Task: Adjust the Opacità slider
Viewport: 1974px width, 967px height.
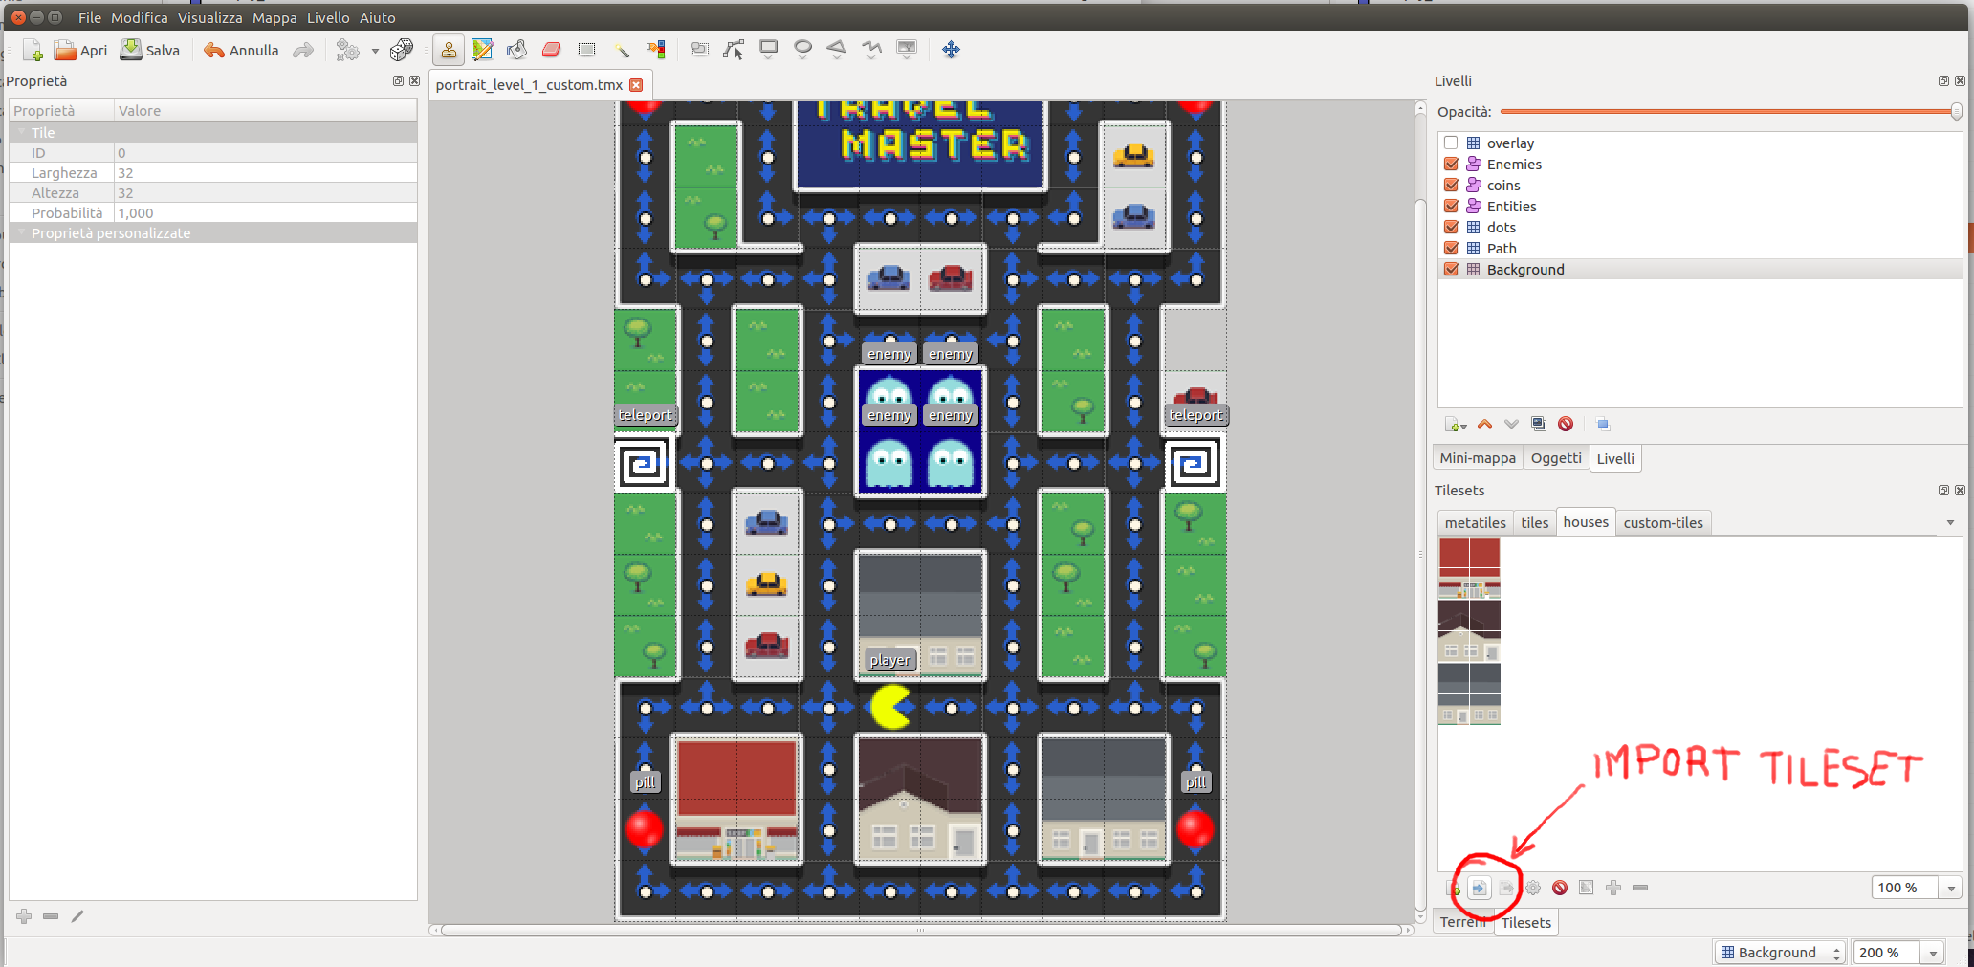Action: [x=1732, y=112]
